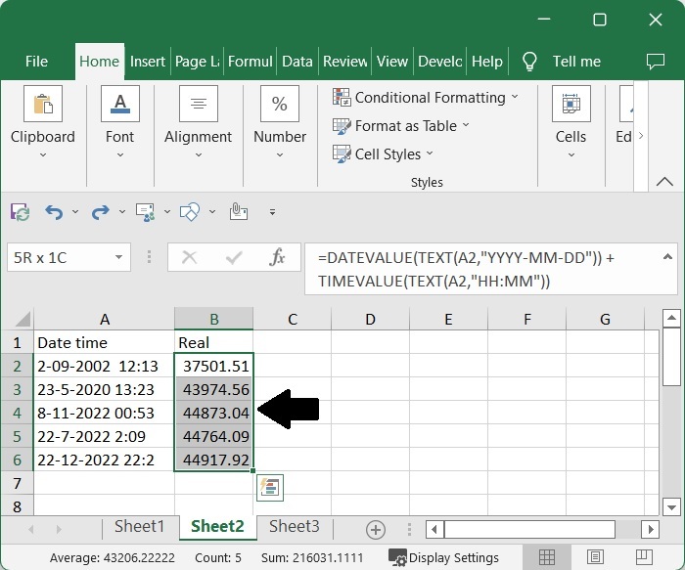Viewport: 685px width, 570px height.
Task: Switch to Sheet1
Action: point(139,526)
